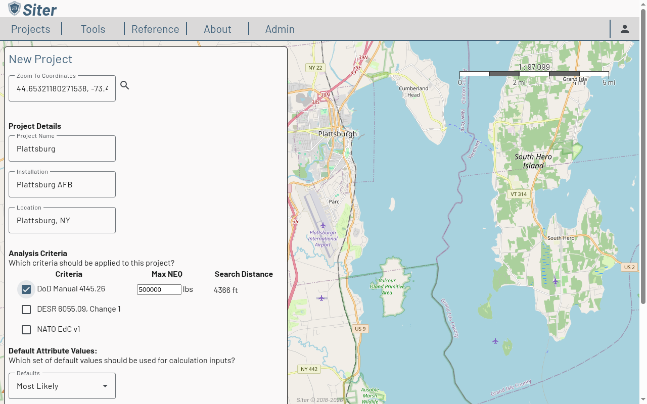Open the Tools menu
This screenshot has width=647, height=404.
tap(93, 29)
